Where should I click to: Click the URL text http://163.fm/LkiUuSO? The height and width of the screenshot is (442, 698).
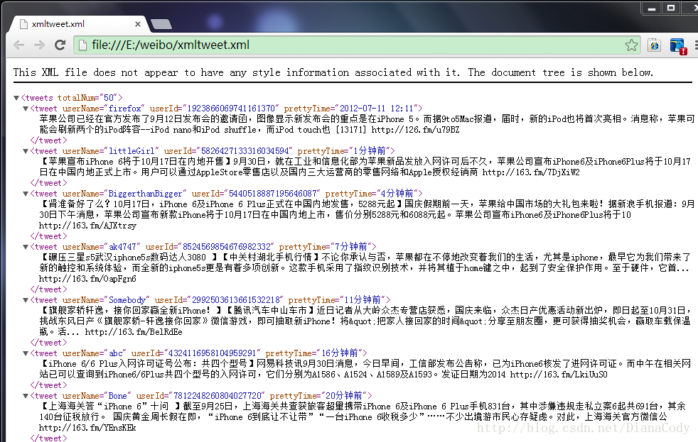click(x=559, y=375)
